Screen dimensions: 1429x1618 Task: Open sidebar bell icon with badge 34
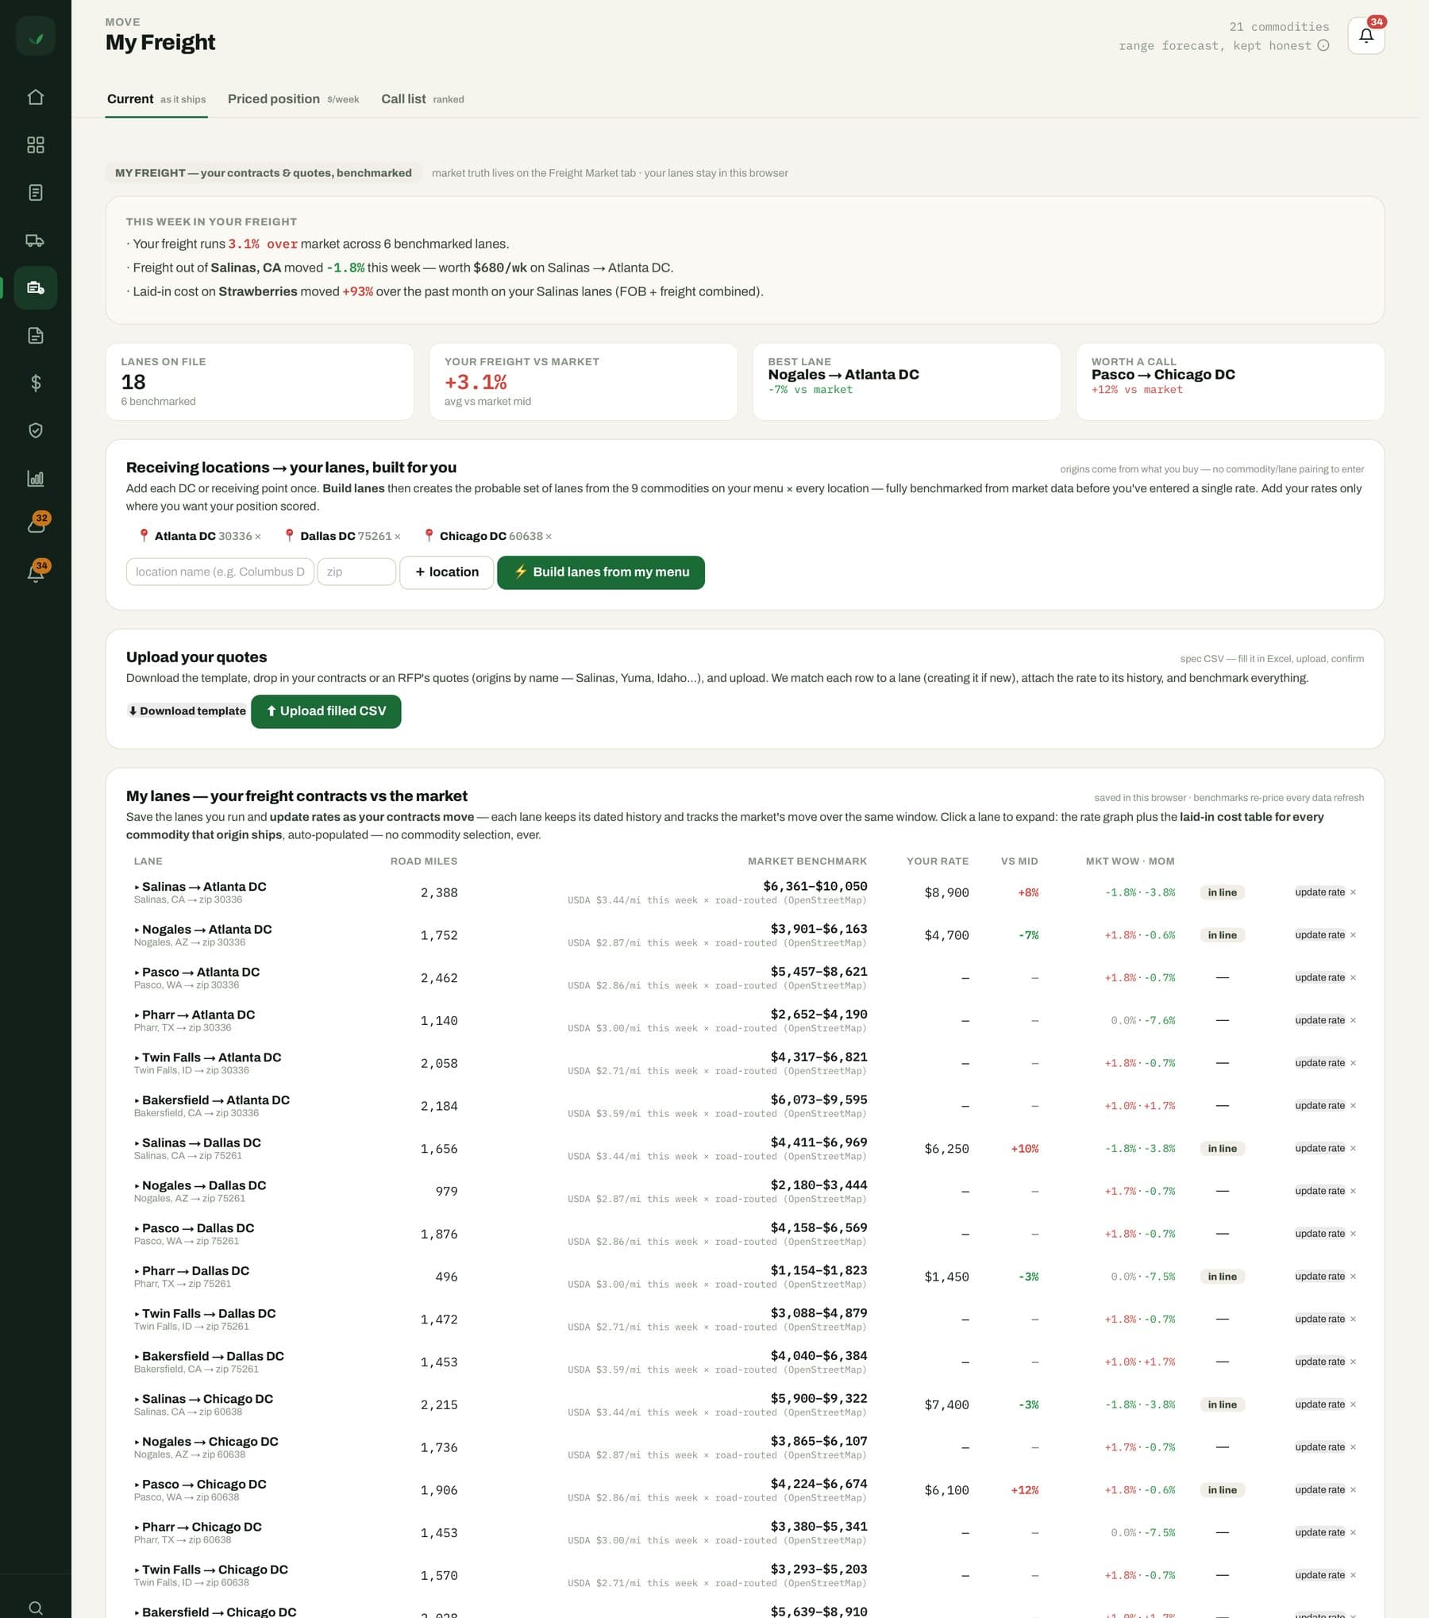[x=36, y=572]
